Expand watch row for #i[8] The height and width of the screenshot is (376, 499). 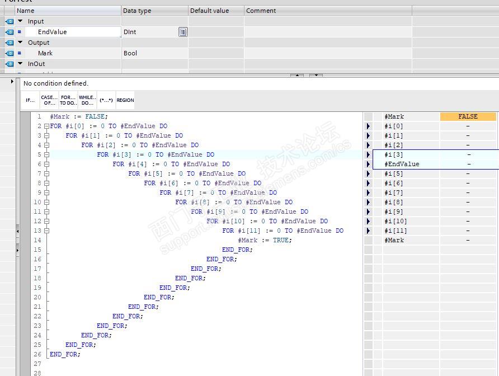coord(368,202)
